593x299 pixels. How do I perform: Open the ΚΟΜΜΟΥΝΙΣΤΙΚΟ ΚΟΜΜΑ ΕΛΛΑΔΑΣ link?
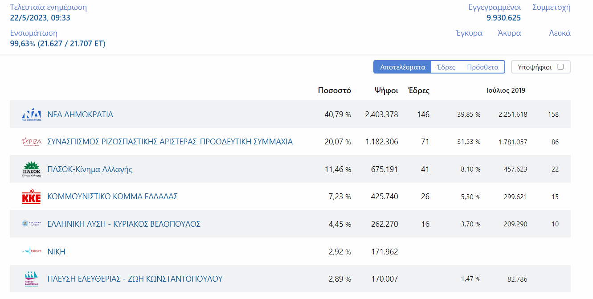coord(112,197)
